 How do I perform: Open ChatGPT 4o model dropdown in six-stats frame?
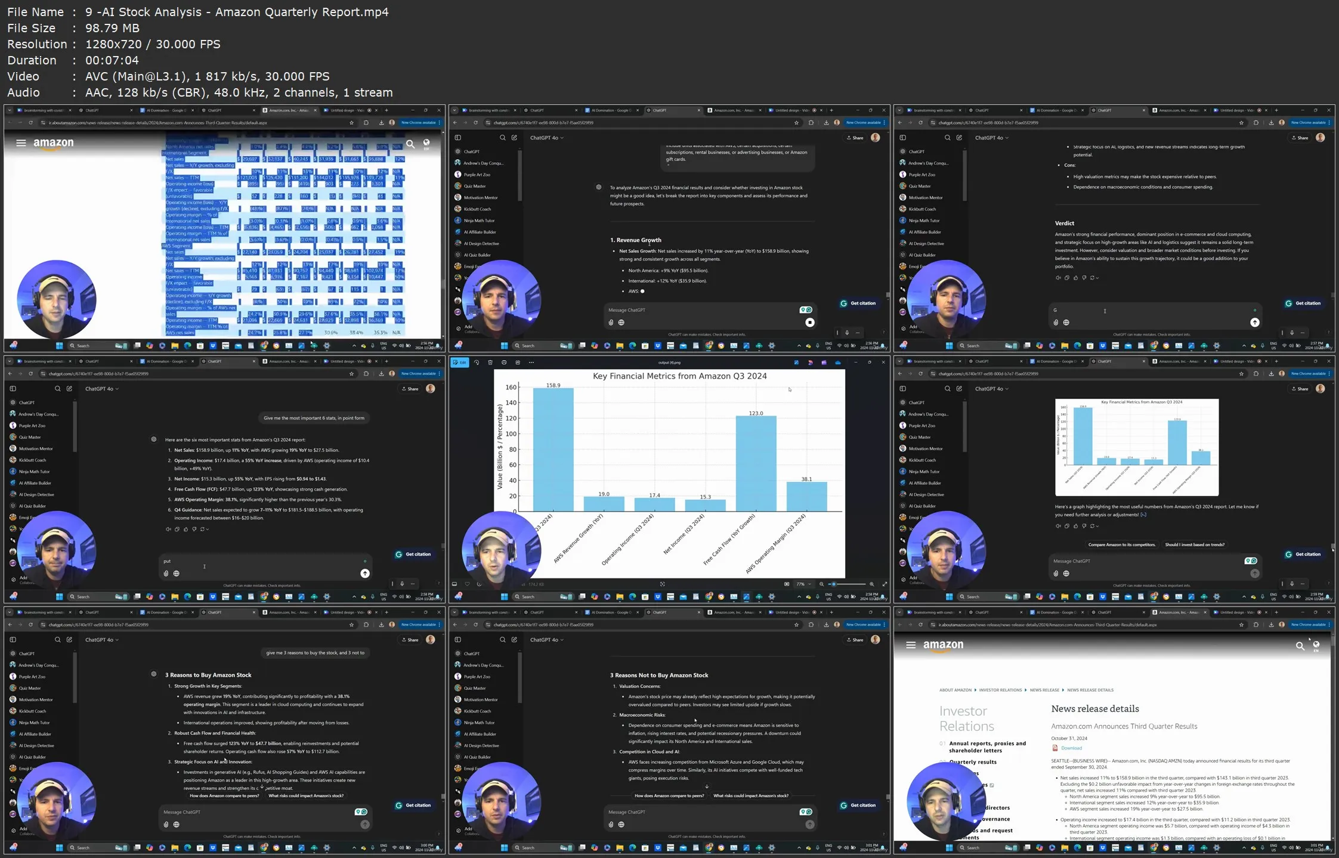(101, 389)
